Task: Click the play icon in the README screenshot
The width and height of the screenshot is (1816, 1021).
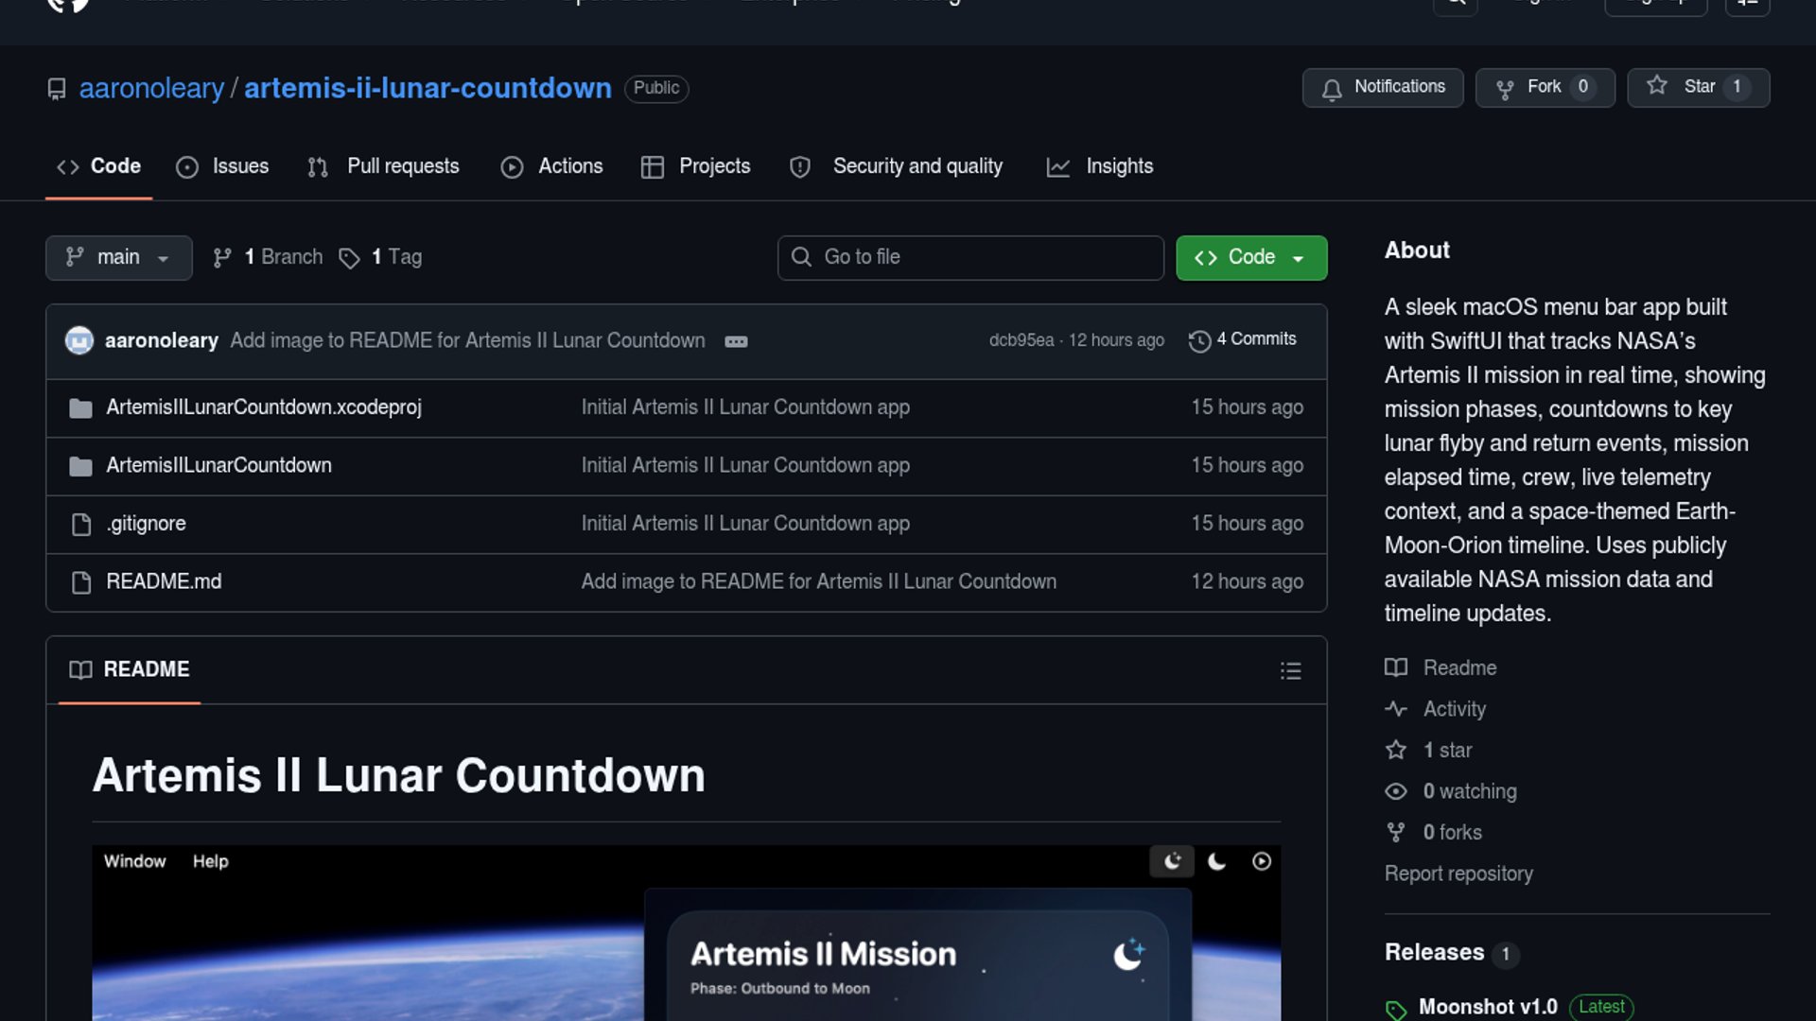Action: (x=1262, y=861)
